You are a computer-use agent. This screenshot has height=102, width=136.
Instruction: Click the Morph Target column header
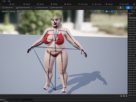tap(132, 18)
